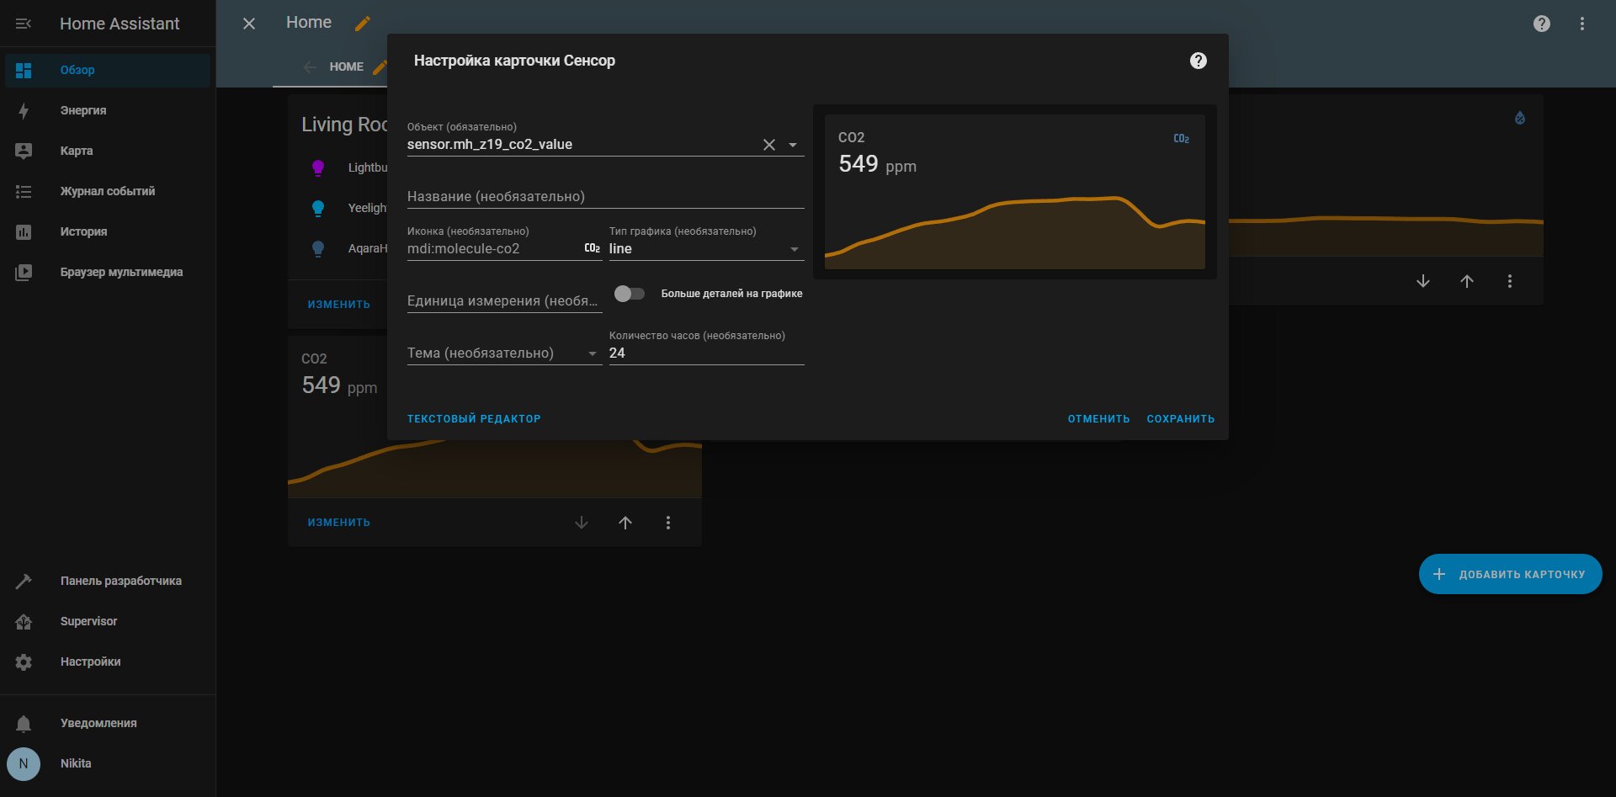The height and width of the screenshot is (797, 1616).
Task: Click the help icon in dialog header
Action: [1199, 61]
